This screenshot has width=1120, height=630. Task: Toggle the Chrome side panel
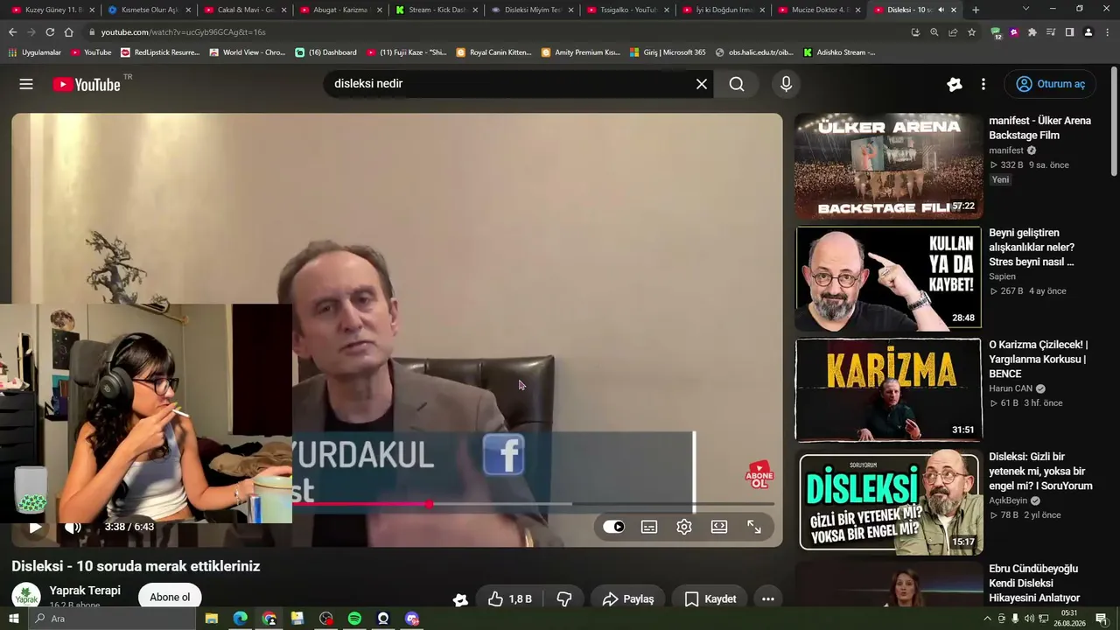pyautogui.click(x=1069, y=32)
